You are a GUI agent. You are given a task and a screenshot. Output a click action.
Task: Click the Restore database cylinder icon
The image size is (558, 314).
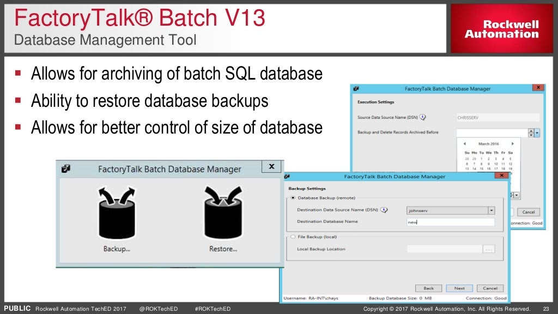point(223,213)
